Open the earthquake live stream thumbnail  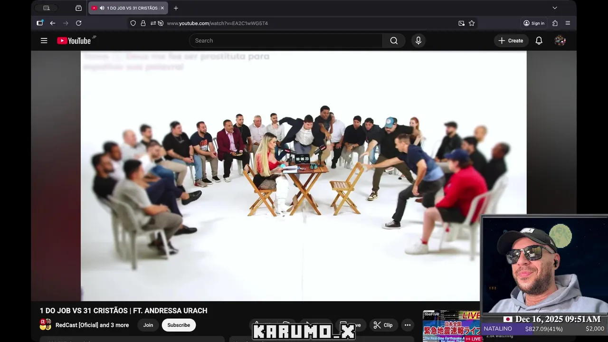coord(452,326)
